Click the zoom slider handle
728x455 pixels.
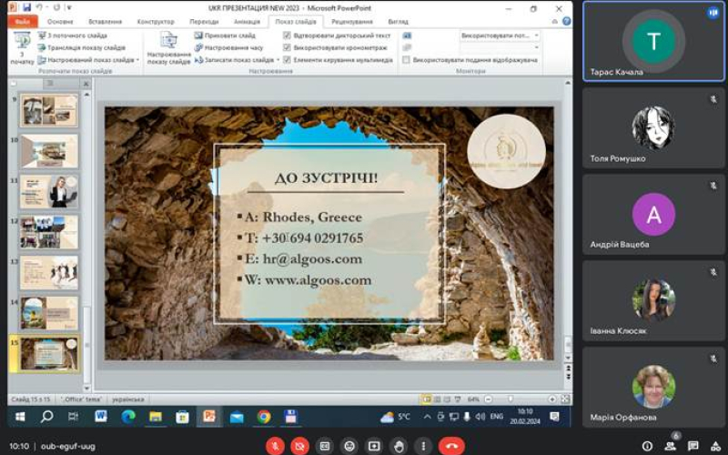pos(511,399)
